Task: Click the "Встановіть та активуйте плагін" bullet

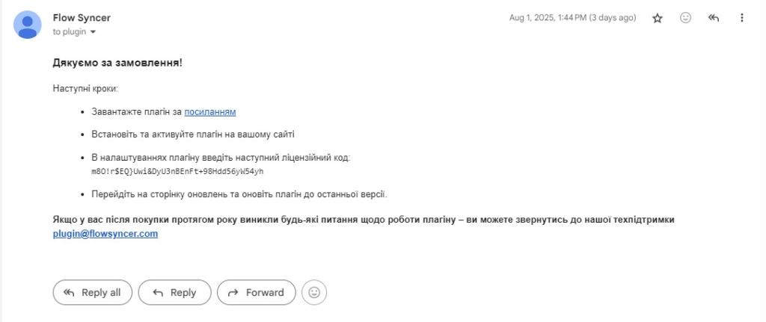Action: click(193, 134)
